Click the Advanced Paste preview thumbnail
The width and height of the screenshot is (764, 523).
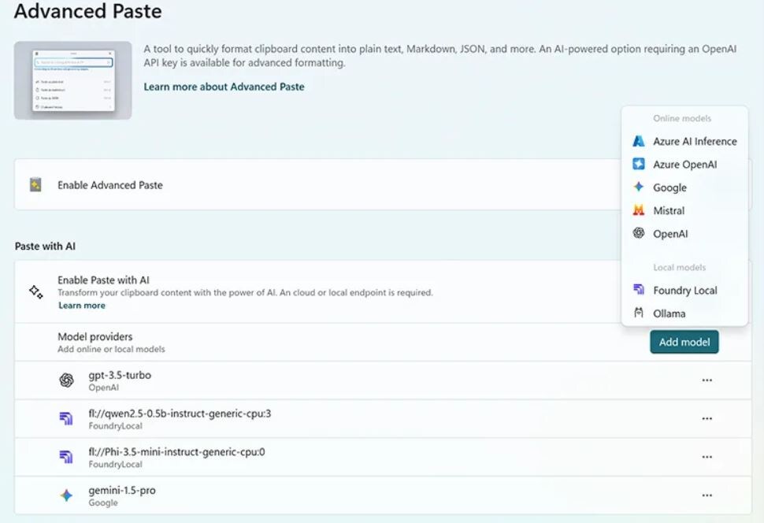(x=73, y=80)
